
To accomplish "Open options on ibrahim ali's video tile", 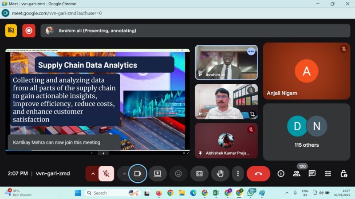I will tap(251, 51).
